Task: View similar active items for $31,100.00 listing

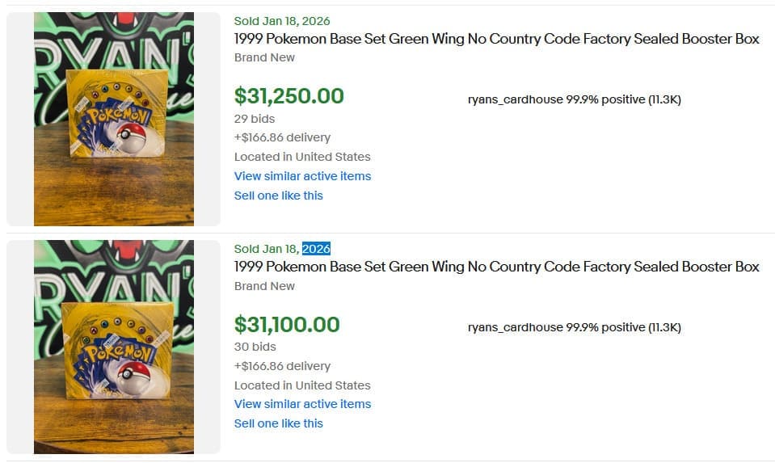Action: pyautogui.click(x=302, y=404)
